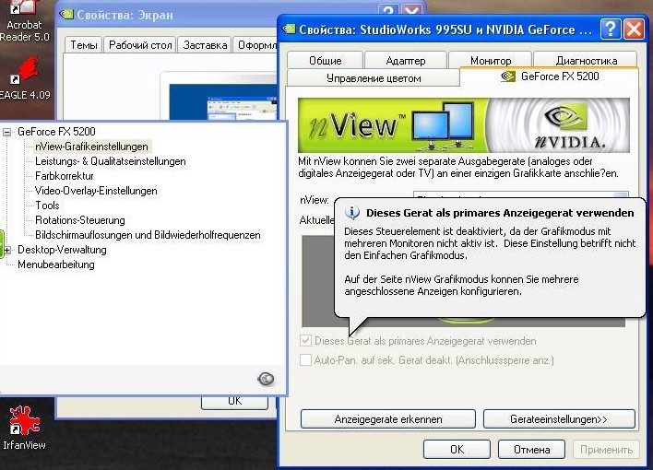Open the Оформление tab in the Свойства: Экран window
Image resolution: width=653 pixels, height=470 pixels.
point(255,45)
